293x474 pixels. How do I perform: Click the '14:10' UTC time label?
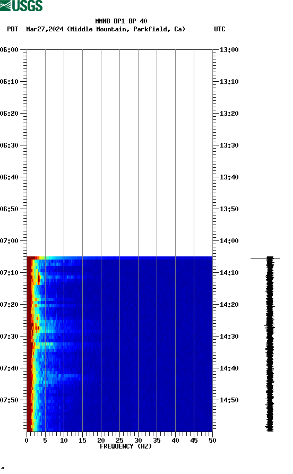(229, 273)
